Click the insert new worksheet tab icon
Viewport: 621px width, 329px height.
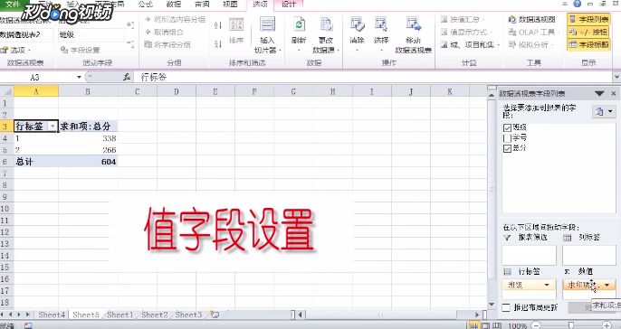coord(215,315)
